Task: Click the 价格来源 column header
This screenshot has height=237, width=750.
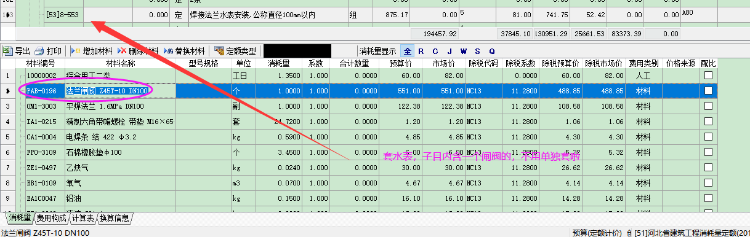Action: [680, 63]
